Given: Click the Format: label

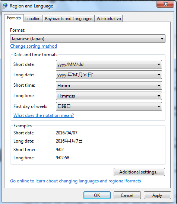Looking at the screenshot, I should 18,30.
